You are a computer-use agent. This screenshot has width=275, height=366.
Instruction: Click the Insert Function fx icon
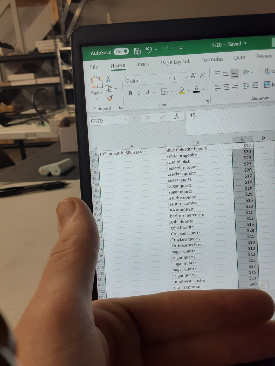coord(177,116)
